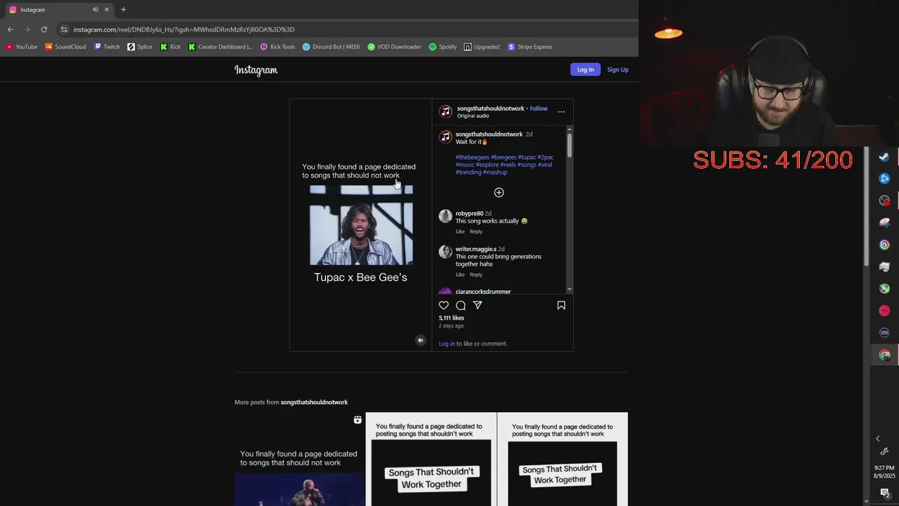899x506 pixels.
Task: Load more comments plus circle icon
Action: [x=499, y=193]
